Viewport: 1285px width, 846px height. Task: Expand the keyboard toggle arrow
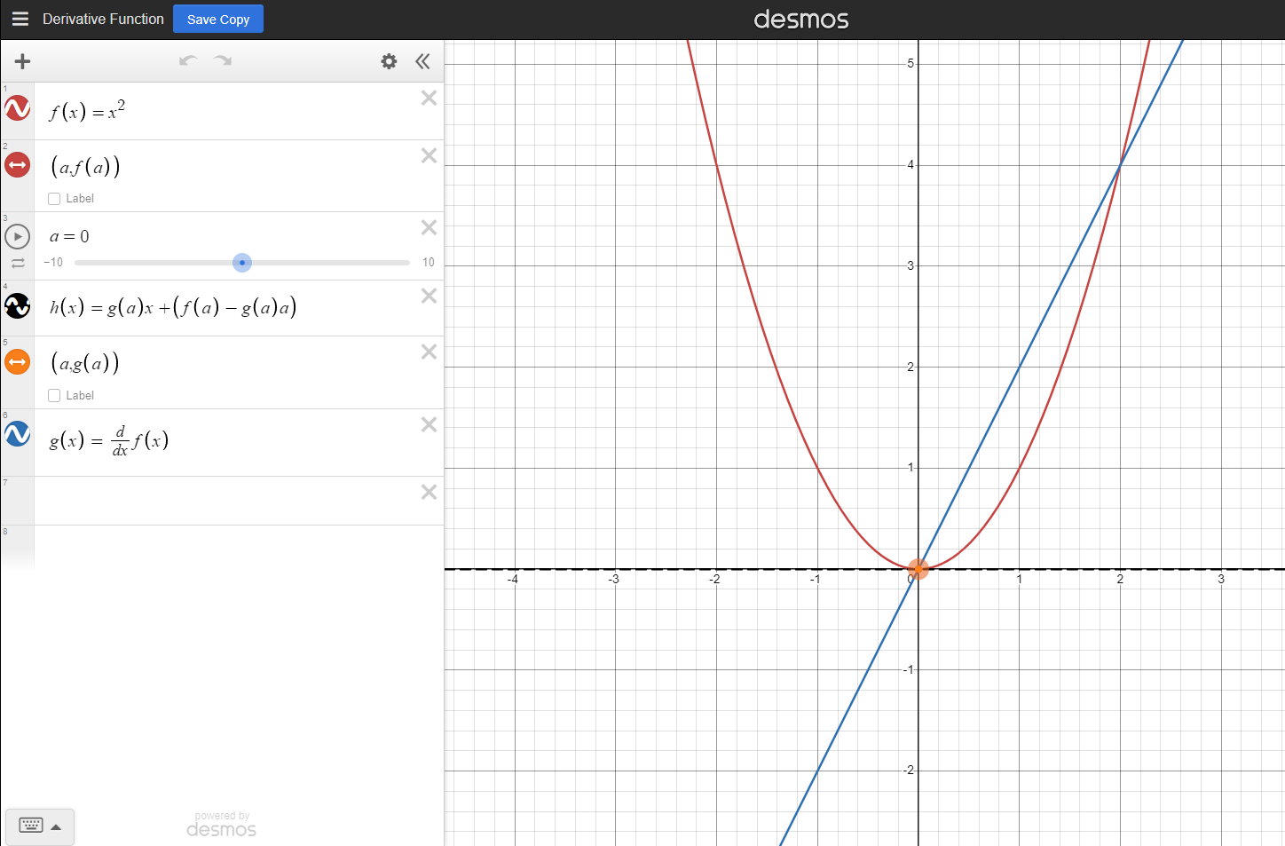[x=56, y=827]
